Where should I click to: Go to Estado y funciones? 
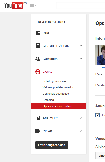tap(55, 82)
